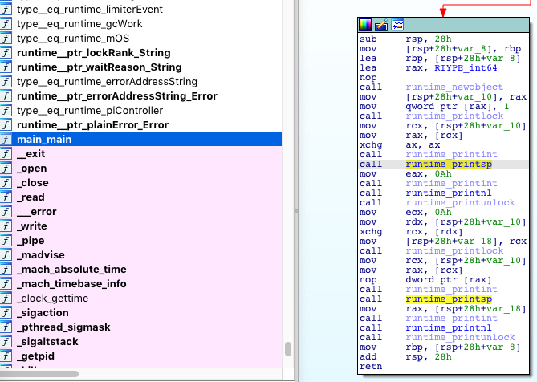Click the functions list vertical scrollbar thumb
Screen dimensions: 537x382
point(288,349)
